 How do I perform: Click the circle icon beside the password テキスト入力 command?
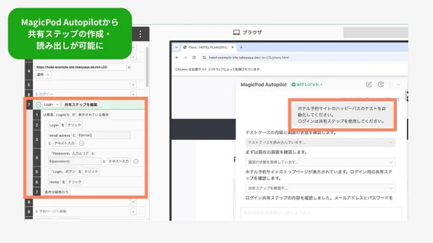click(x=136, y=162)
